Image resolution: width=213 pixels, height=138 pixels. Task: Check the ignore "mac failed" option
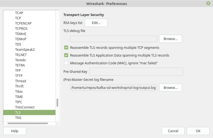(x=66, y=63)
